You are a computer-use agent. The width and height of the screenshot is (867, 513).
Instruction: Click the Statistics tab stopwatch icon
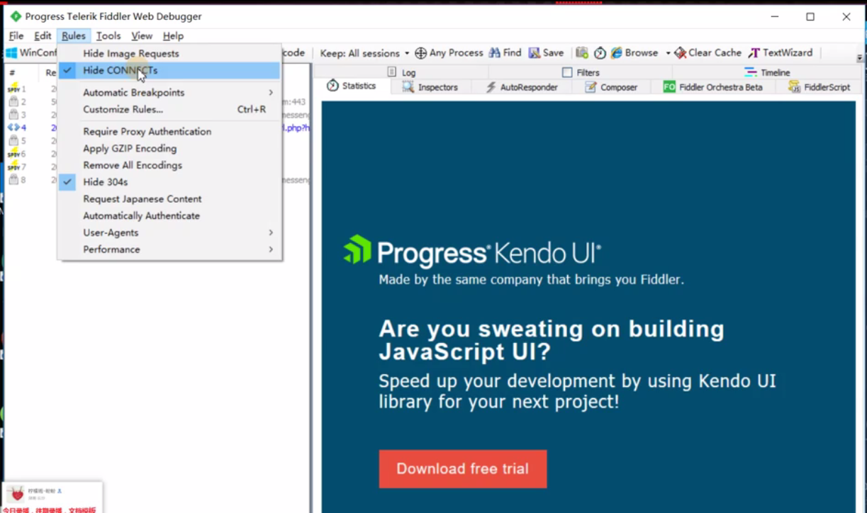point(332,86)
